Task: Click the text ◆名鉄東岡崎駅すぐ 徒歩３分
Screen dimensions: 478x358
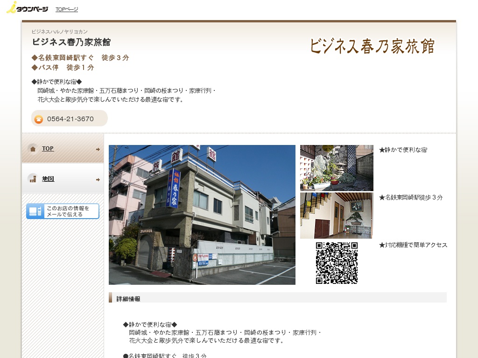Action: 80,58
